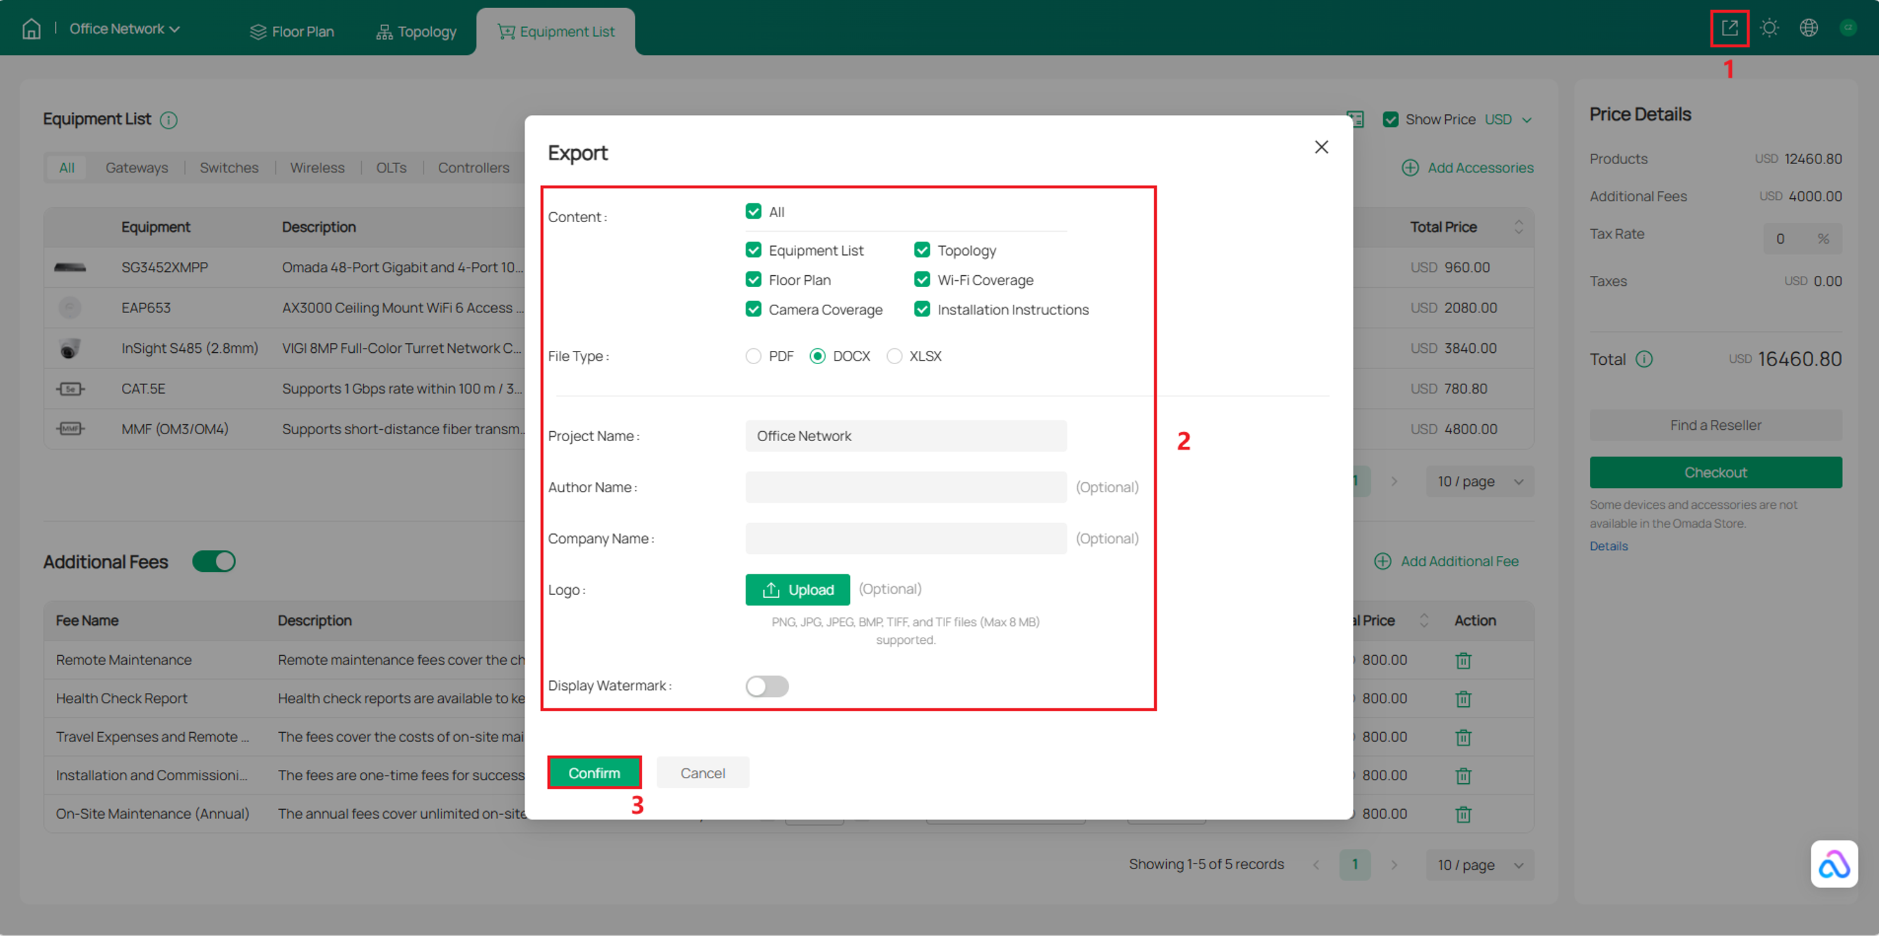Viewport: 1879px width, 936px height.
Task: Click Find a Reseller button
Action: (1715, 426)
